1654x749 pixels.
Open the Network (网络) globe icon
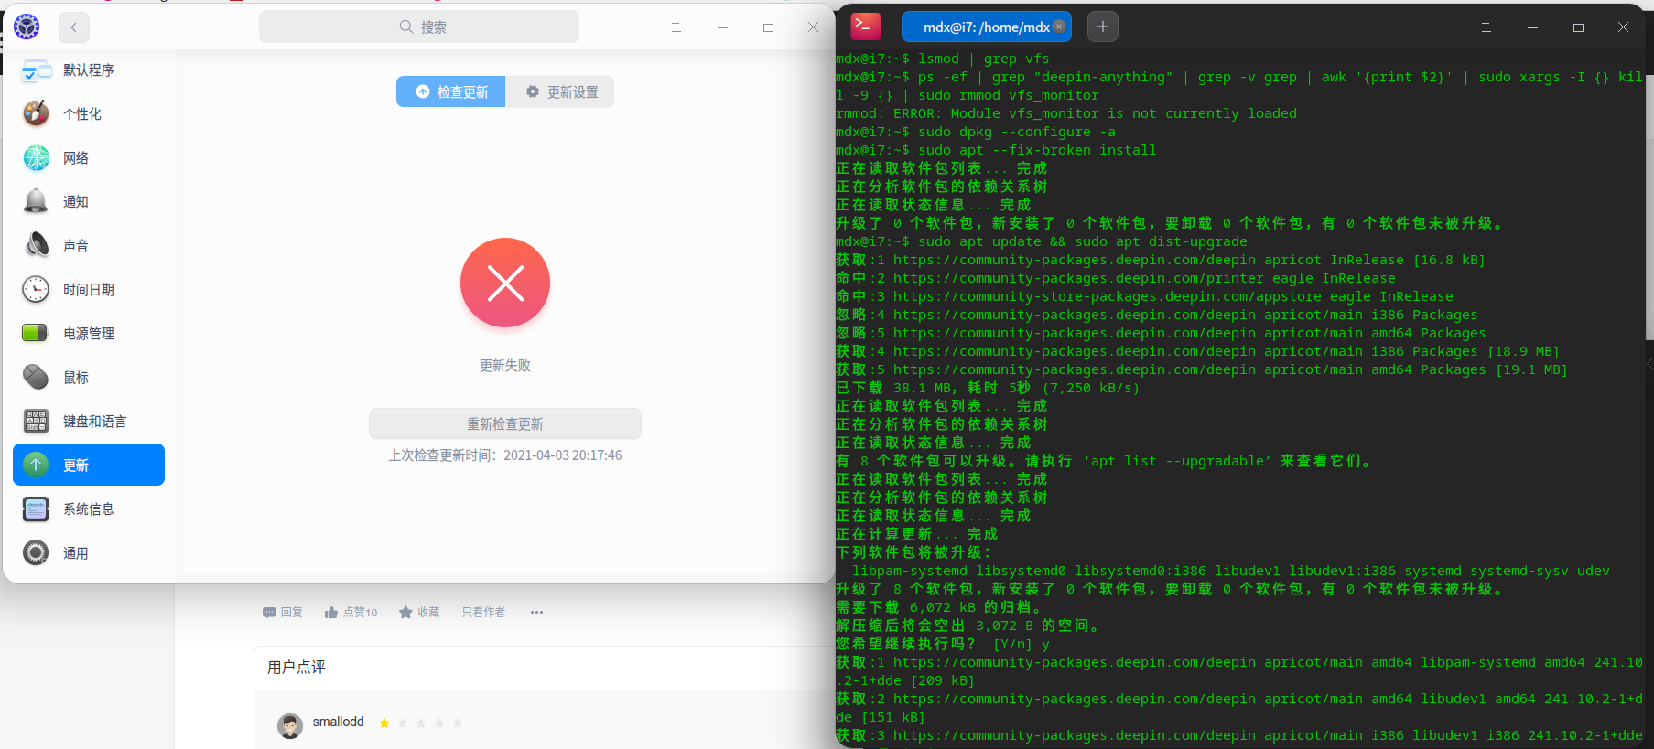click(x=37, y=158)
